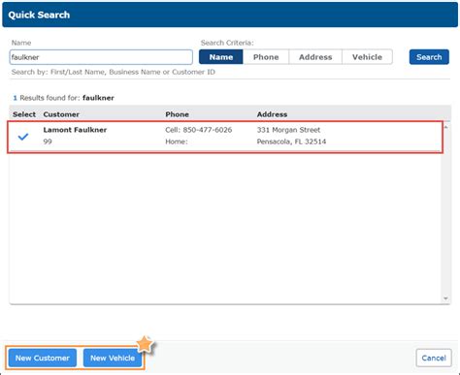The image size is (460, 375).
Task: Click the Phone column header
Action: (x=177, y=114)
